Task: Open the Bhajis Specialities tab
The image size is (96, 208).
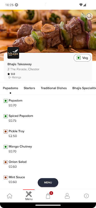Action: click(x=84, y=88)
